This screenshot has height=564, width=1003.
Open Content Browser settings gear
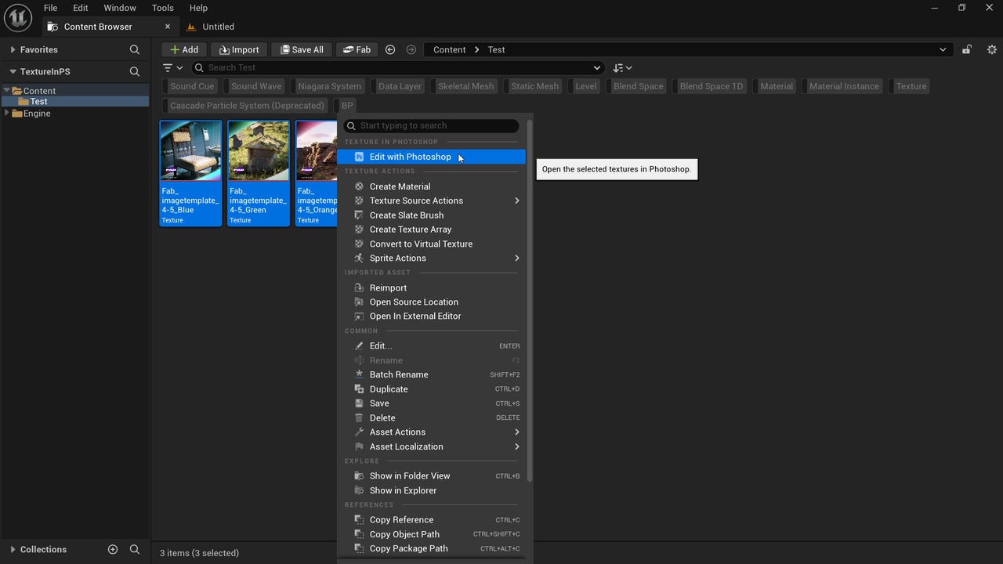pyautogui.click(x=992, y=49)
